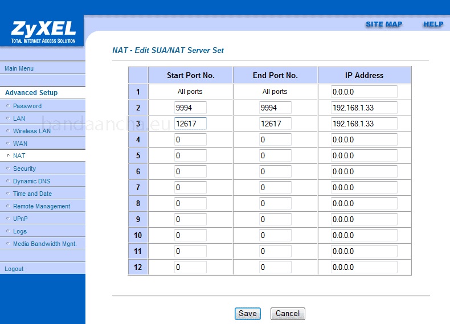Click IP Address field in row 7

(364, 187)
